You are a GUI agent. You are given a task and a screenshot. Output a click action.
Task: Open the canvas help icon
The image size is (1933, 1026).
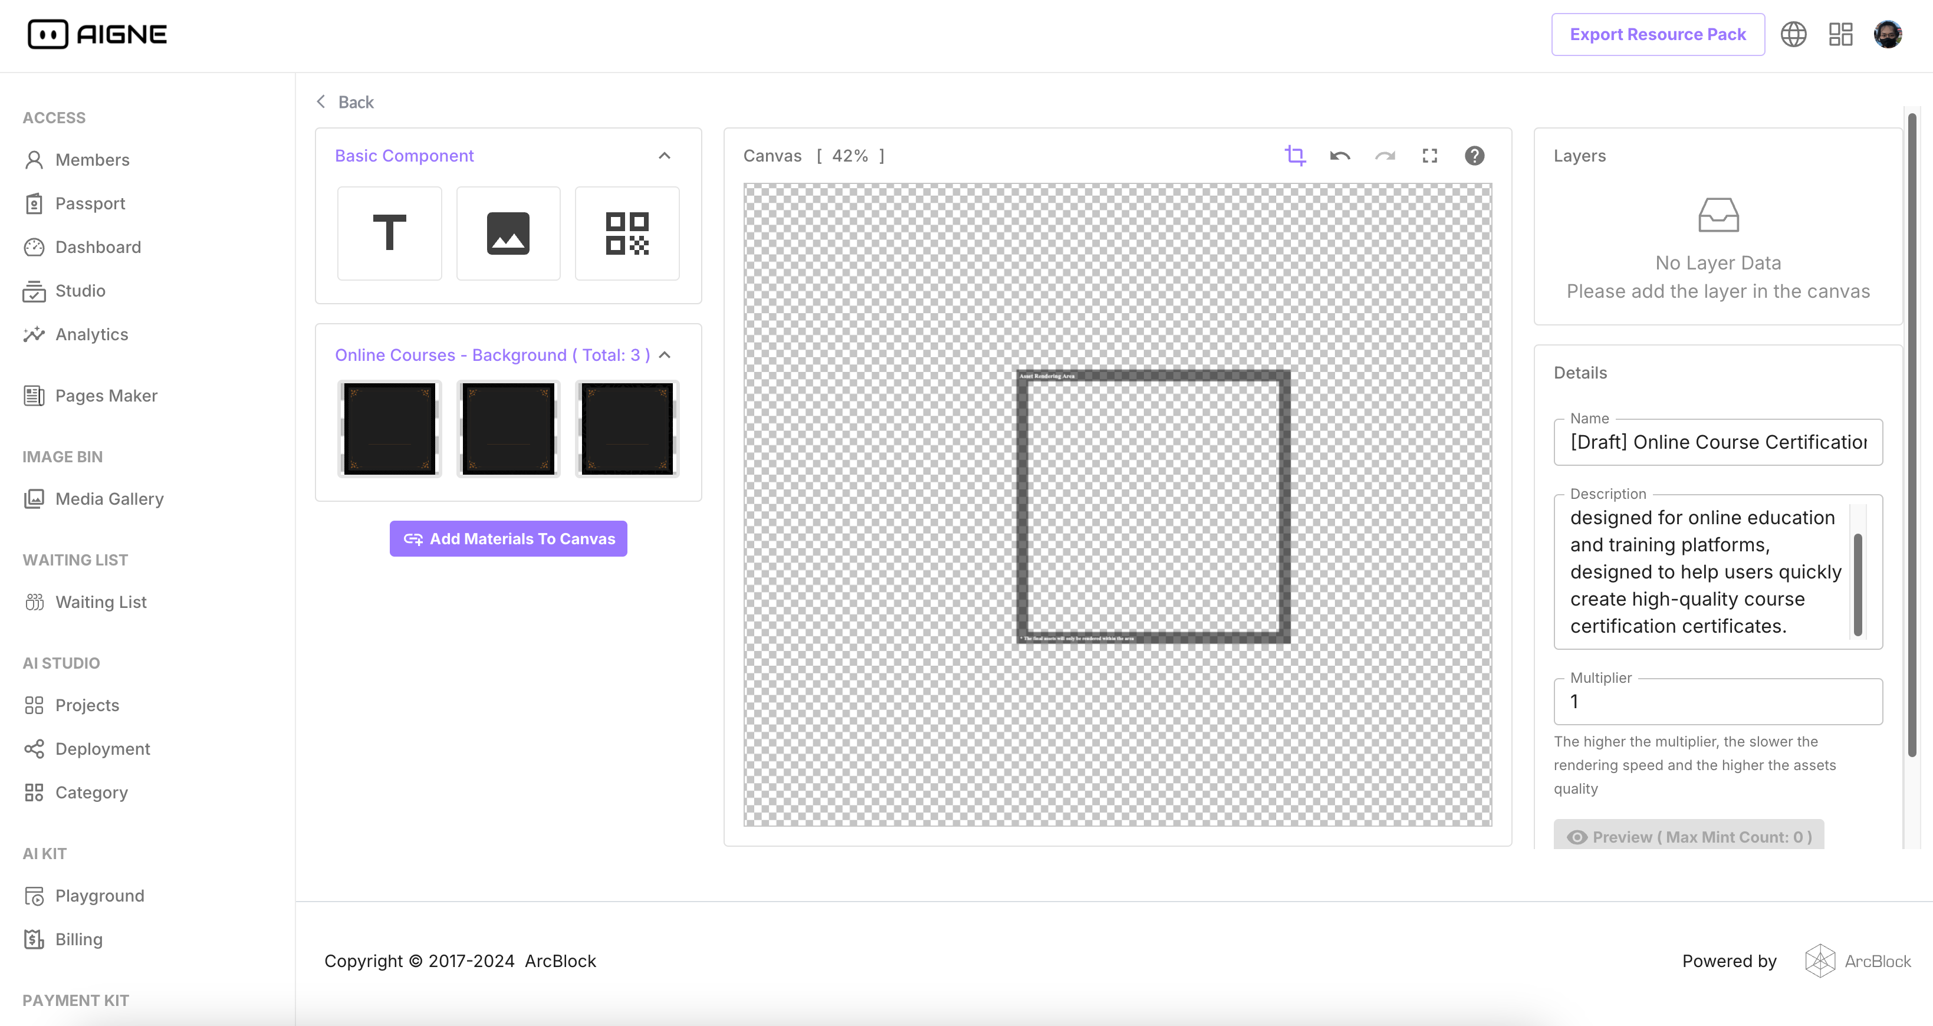1474,155
